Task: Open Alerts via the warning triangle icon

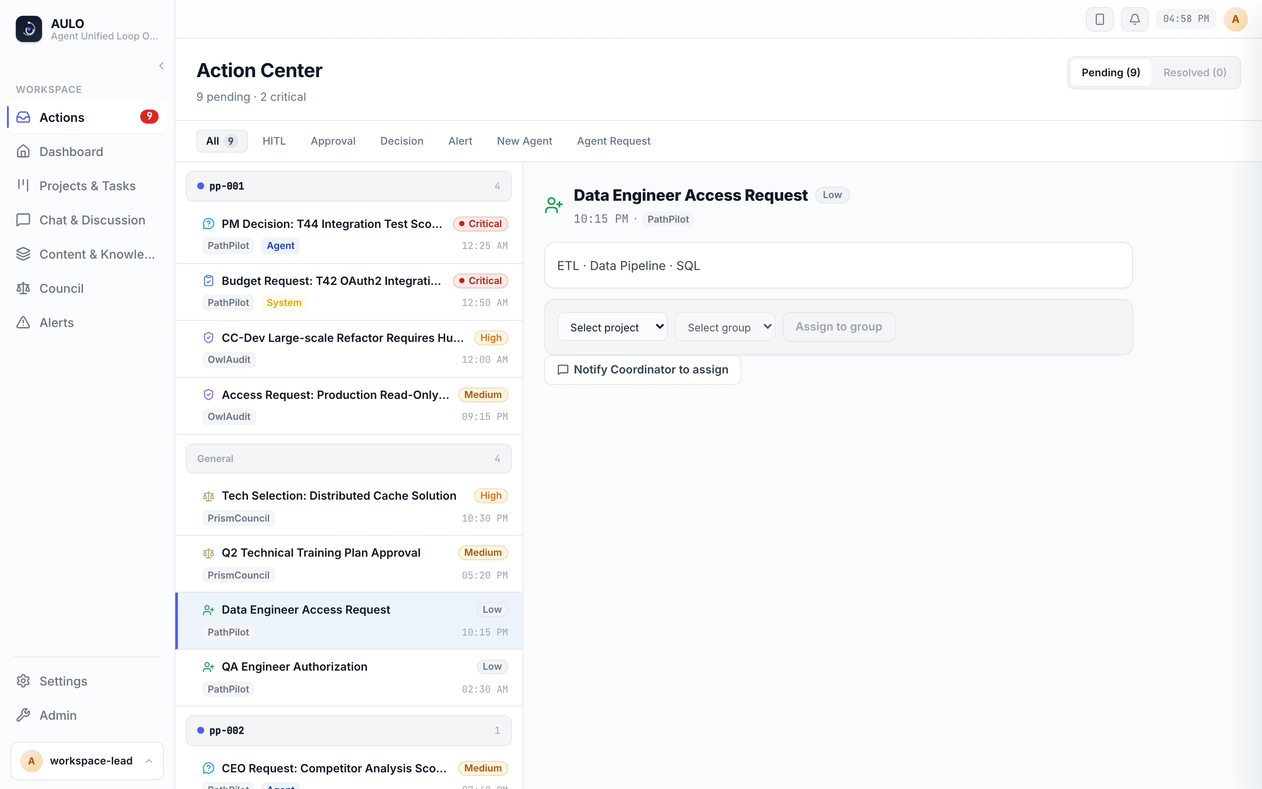Action: click(x=24, y=323)
